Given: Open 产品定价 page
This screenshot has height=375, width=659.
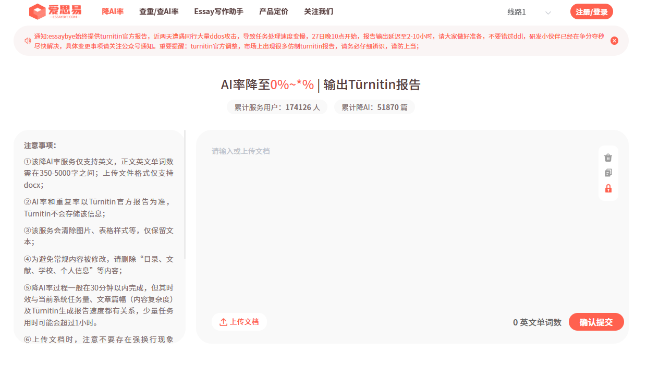Looking at the screenshot, I should coord(274,11).
